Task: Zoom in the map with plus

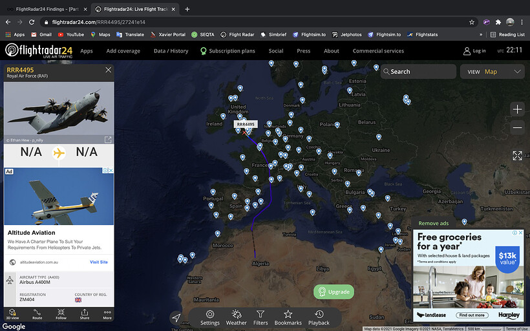Action: coord(517,109)
